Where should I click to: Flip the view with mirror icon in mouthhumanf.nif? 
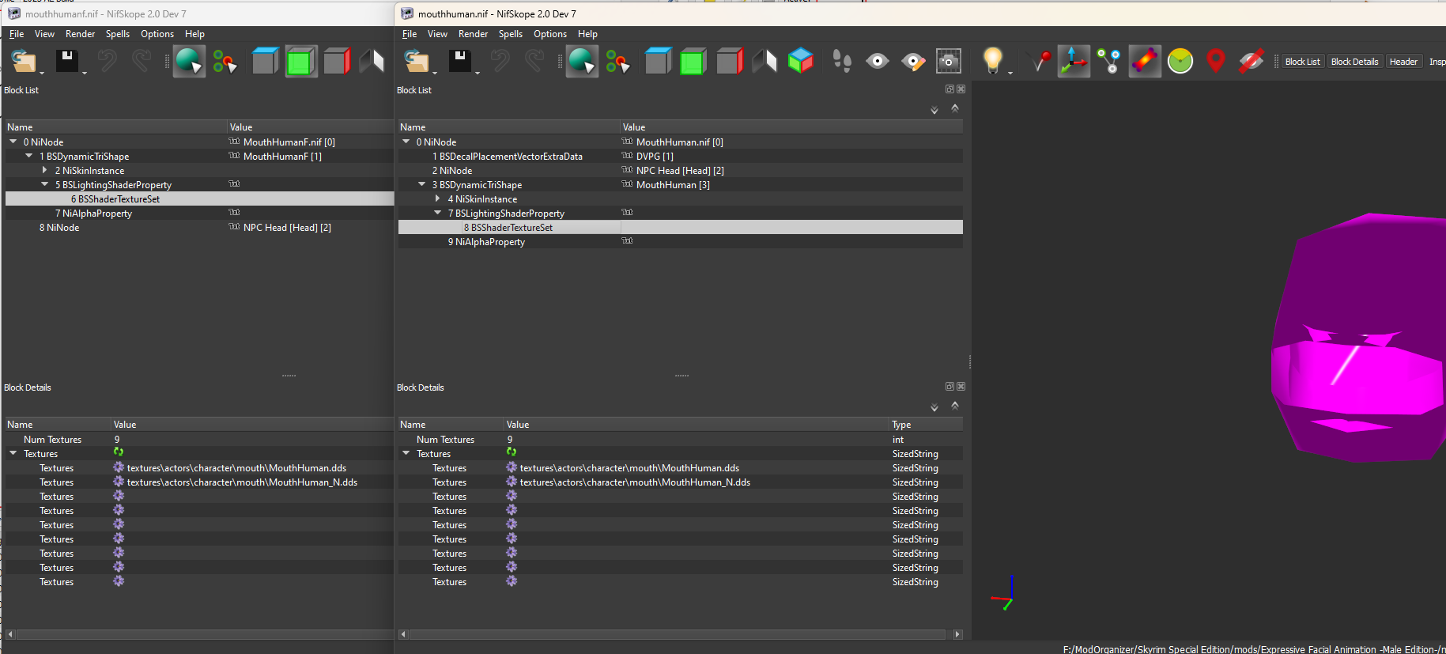pos(372,61)
